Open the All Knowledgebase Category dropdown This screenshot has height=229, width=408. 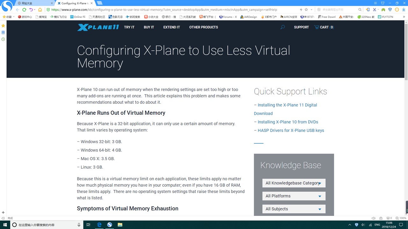pos(294,183)
